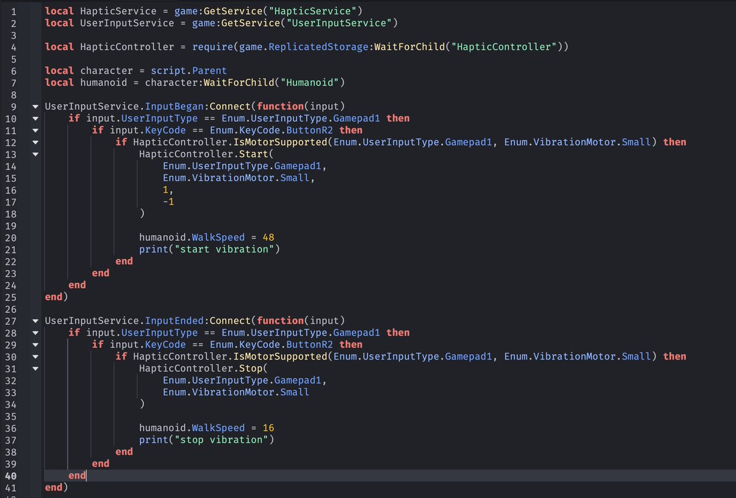Click the fold arrow on line 28
Image resolution: width=736 pixels, height=498 pixels.
[x=35, y=333]
